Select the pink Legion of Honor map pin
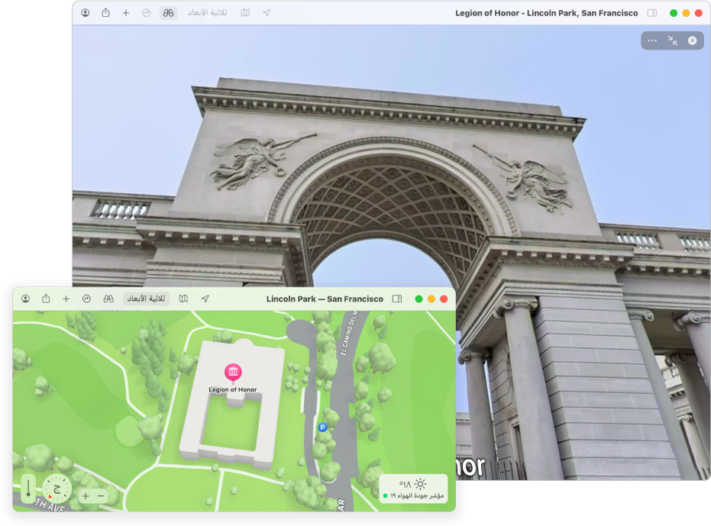 click(233, 372)
